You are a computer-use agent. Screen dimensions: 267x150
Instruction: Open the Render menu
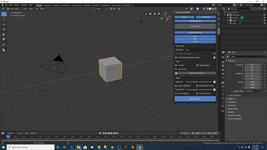pos(17,5)
